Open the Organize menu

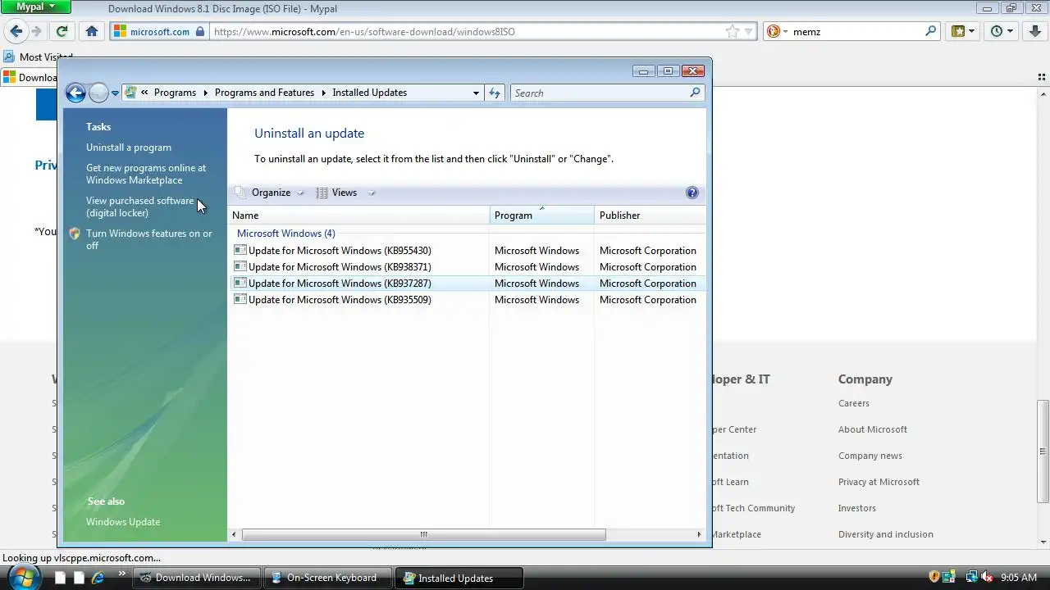click(271, 193)
